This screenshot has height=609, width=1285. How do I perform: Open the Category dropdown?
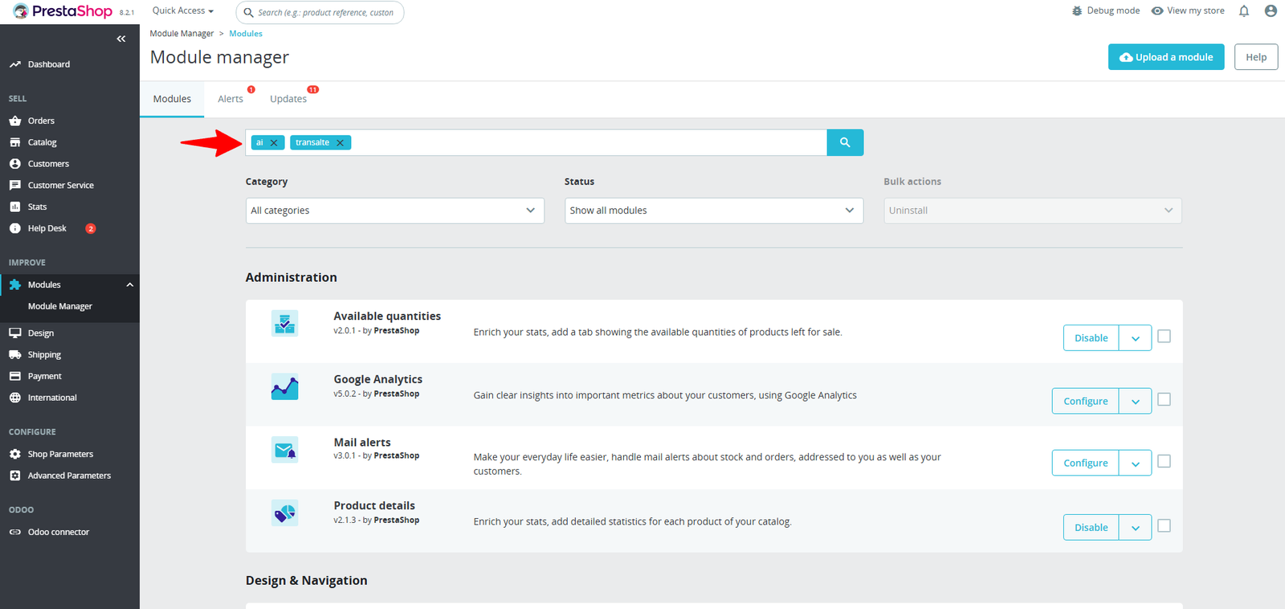(394, 210)
